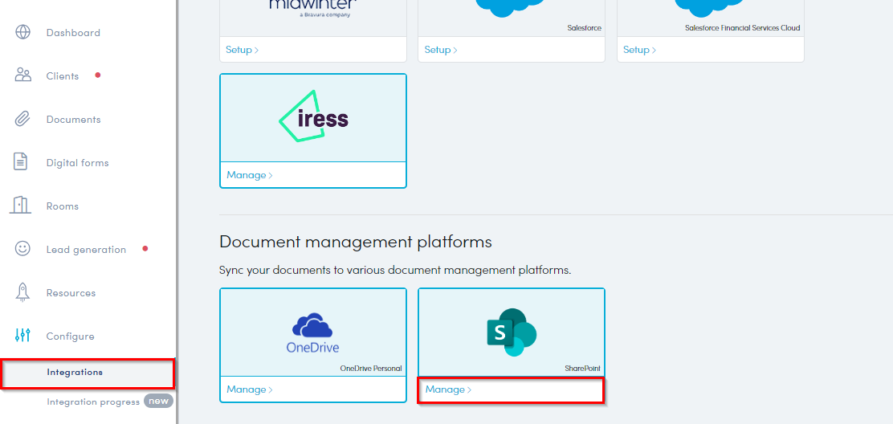Viewport: 893px width, 424px height.
Task: Open Integration progress submenu item
Action: (x=93, y=402)
